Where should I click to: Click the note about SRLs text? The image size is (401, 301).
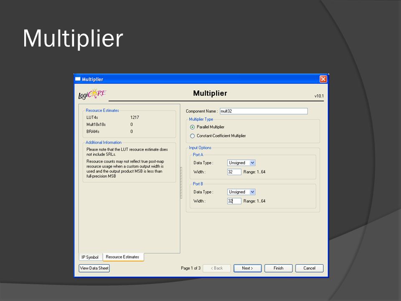coord(127,152)
